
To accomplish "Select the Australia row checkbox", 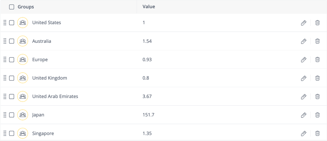I will 12,41.
